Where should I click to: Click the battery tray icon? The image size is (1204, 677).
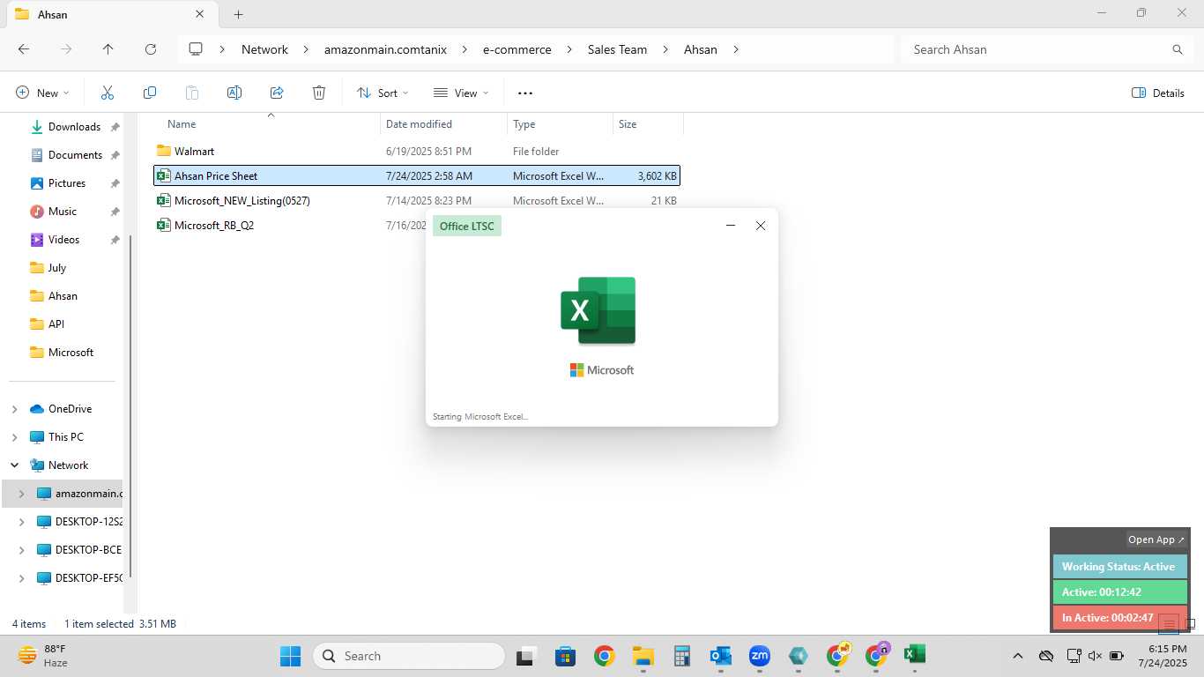pyautogui.click(x=1117, y=656)
